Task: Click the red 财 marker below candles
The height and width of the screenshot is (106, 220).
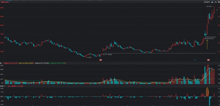Action: [x=100, y=60]
